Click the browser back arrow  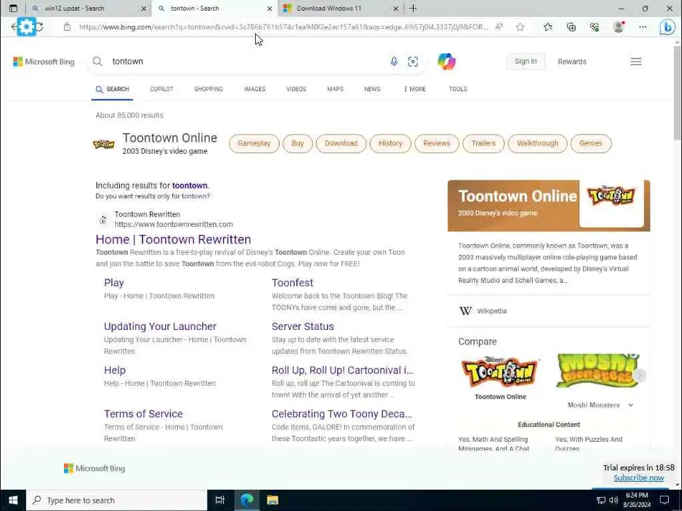coord(13,27)
